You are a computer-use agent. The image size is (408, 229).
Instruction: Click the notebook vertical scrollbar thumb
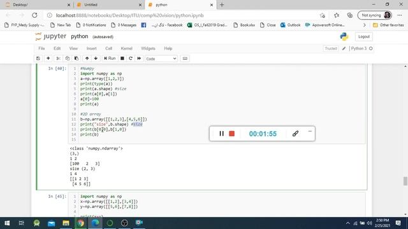[x=405, y=181]
